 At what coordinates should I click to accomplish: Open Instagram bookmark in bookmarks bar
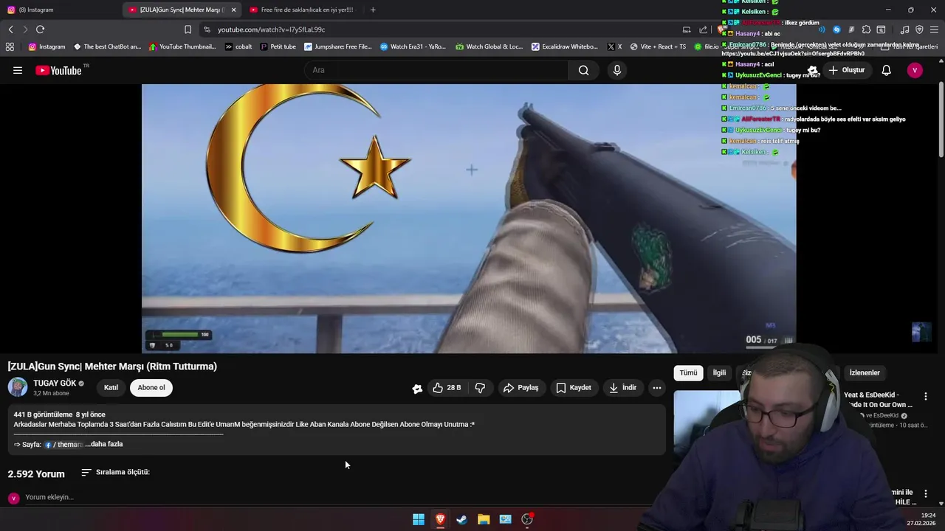click(47, 46)
